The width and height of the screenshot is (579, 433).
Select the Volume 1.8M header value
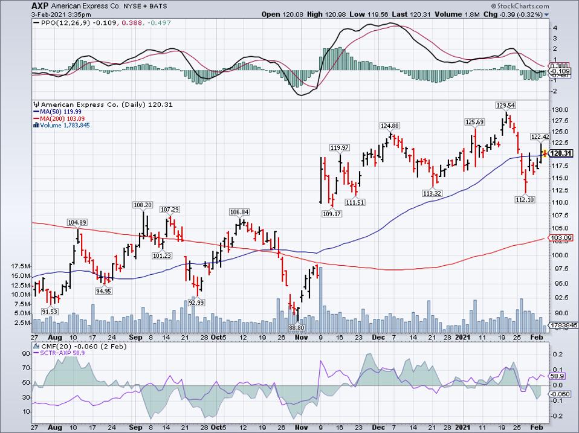point(456,14)
